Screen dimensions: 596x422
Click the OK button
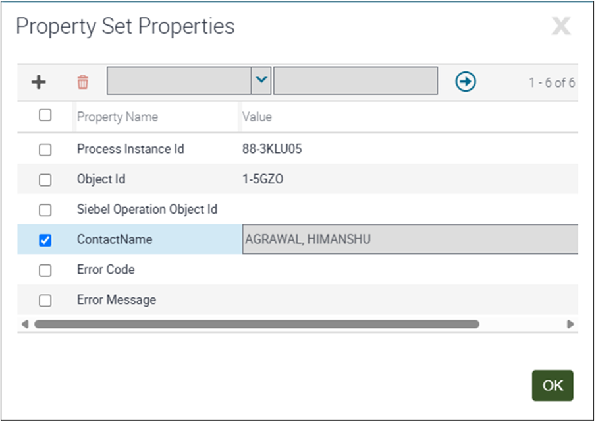553,386
